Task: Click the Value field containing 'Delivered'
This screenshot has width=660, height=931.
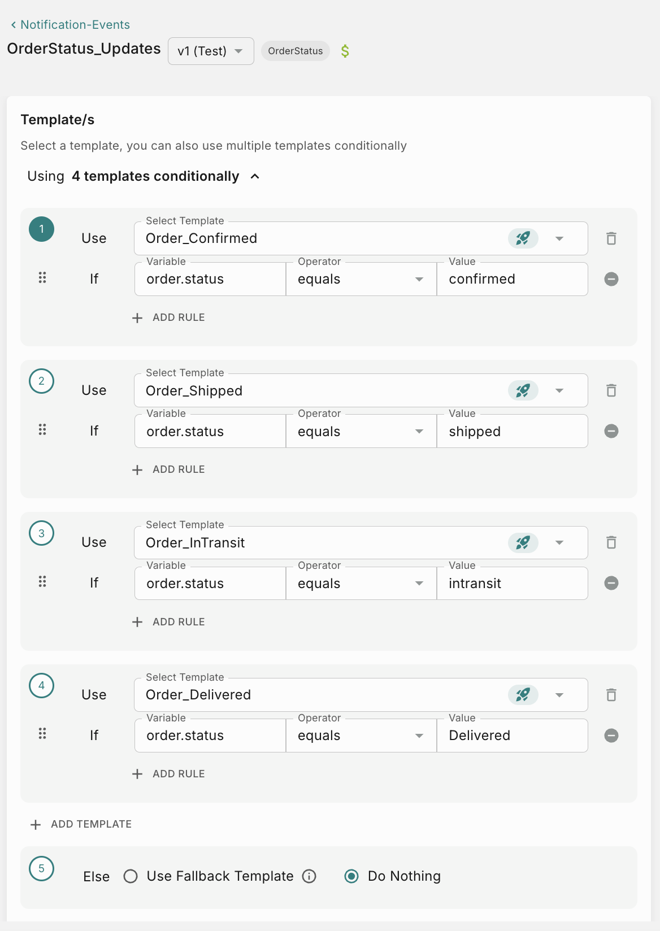Action: [x=512, y=736]
